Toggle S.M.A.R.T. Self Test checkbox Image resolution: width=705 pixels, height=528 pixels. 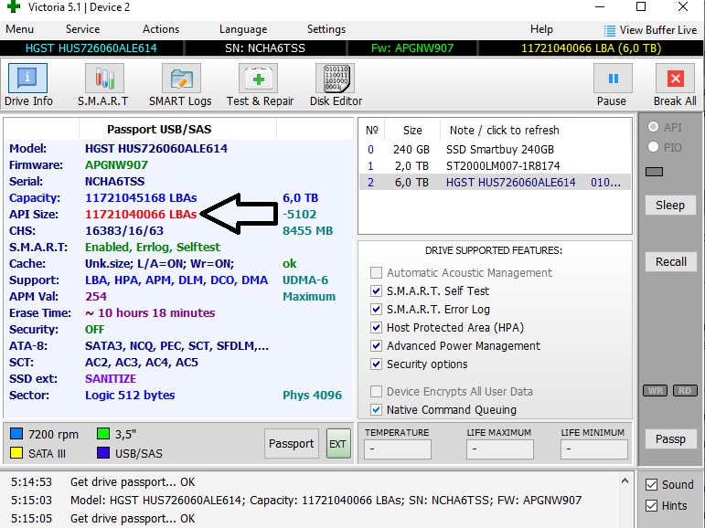(x=376, y=291)
